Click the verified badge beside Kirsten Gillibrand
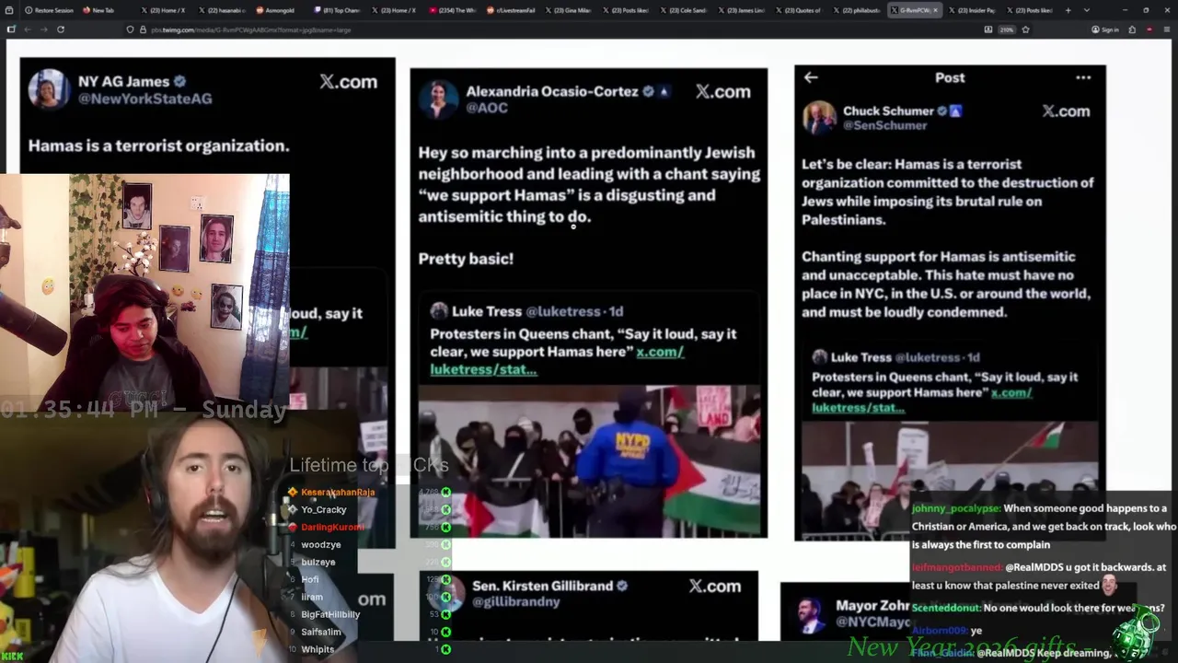 (622, 586)
